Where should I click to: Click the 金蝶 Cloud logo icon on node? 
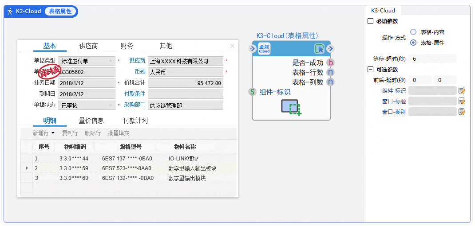pos(264,49)
